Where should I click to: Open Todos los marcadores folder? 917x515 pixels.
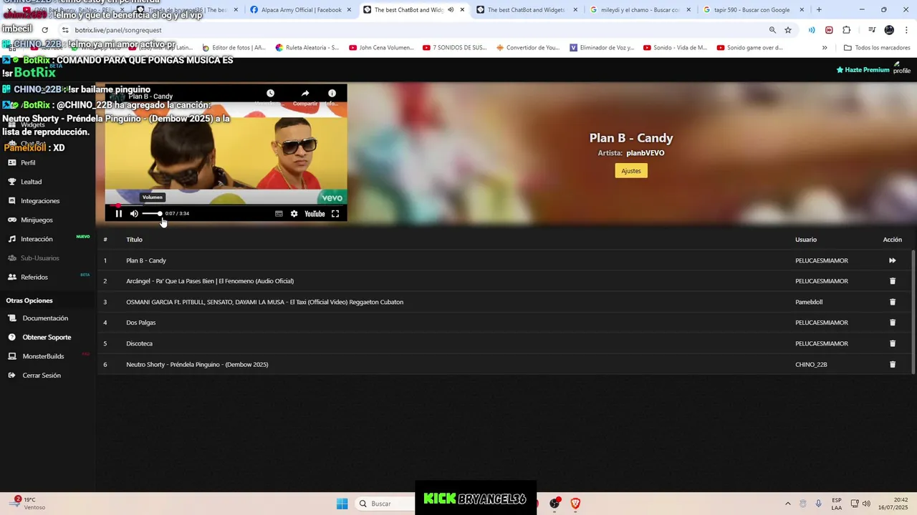[x=877, y=48]
